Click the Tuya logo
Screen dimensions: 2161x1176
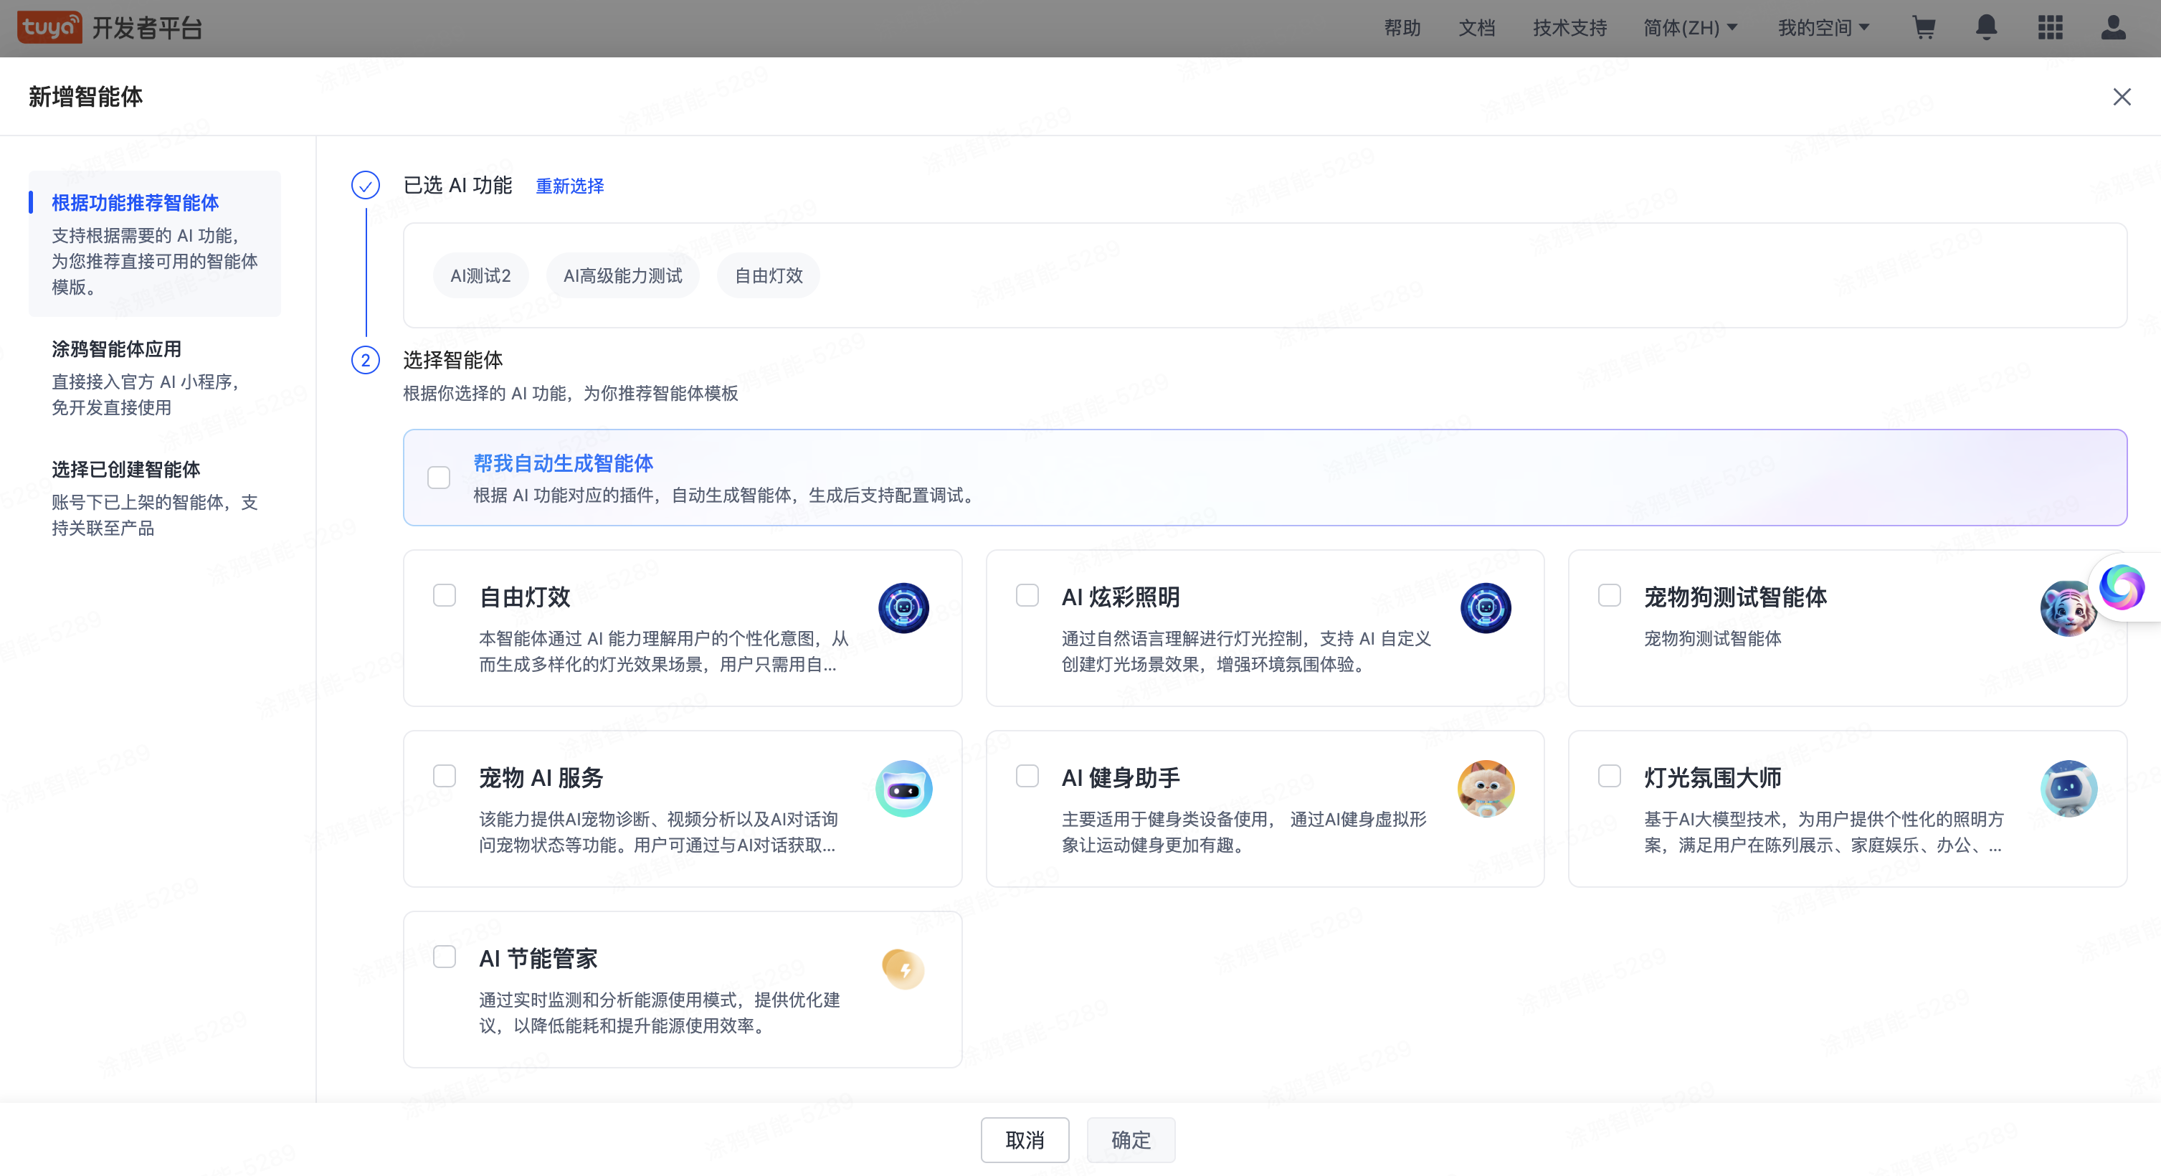pos(49,26)
